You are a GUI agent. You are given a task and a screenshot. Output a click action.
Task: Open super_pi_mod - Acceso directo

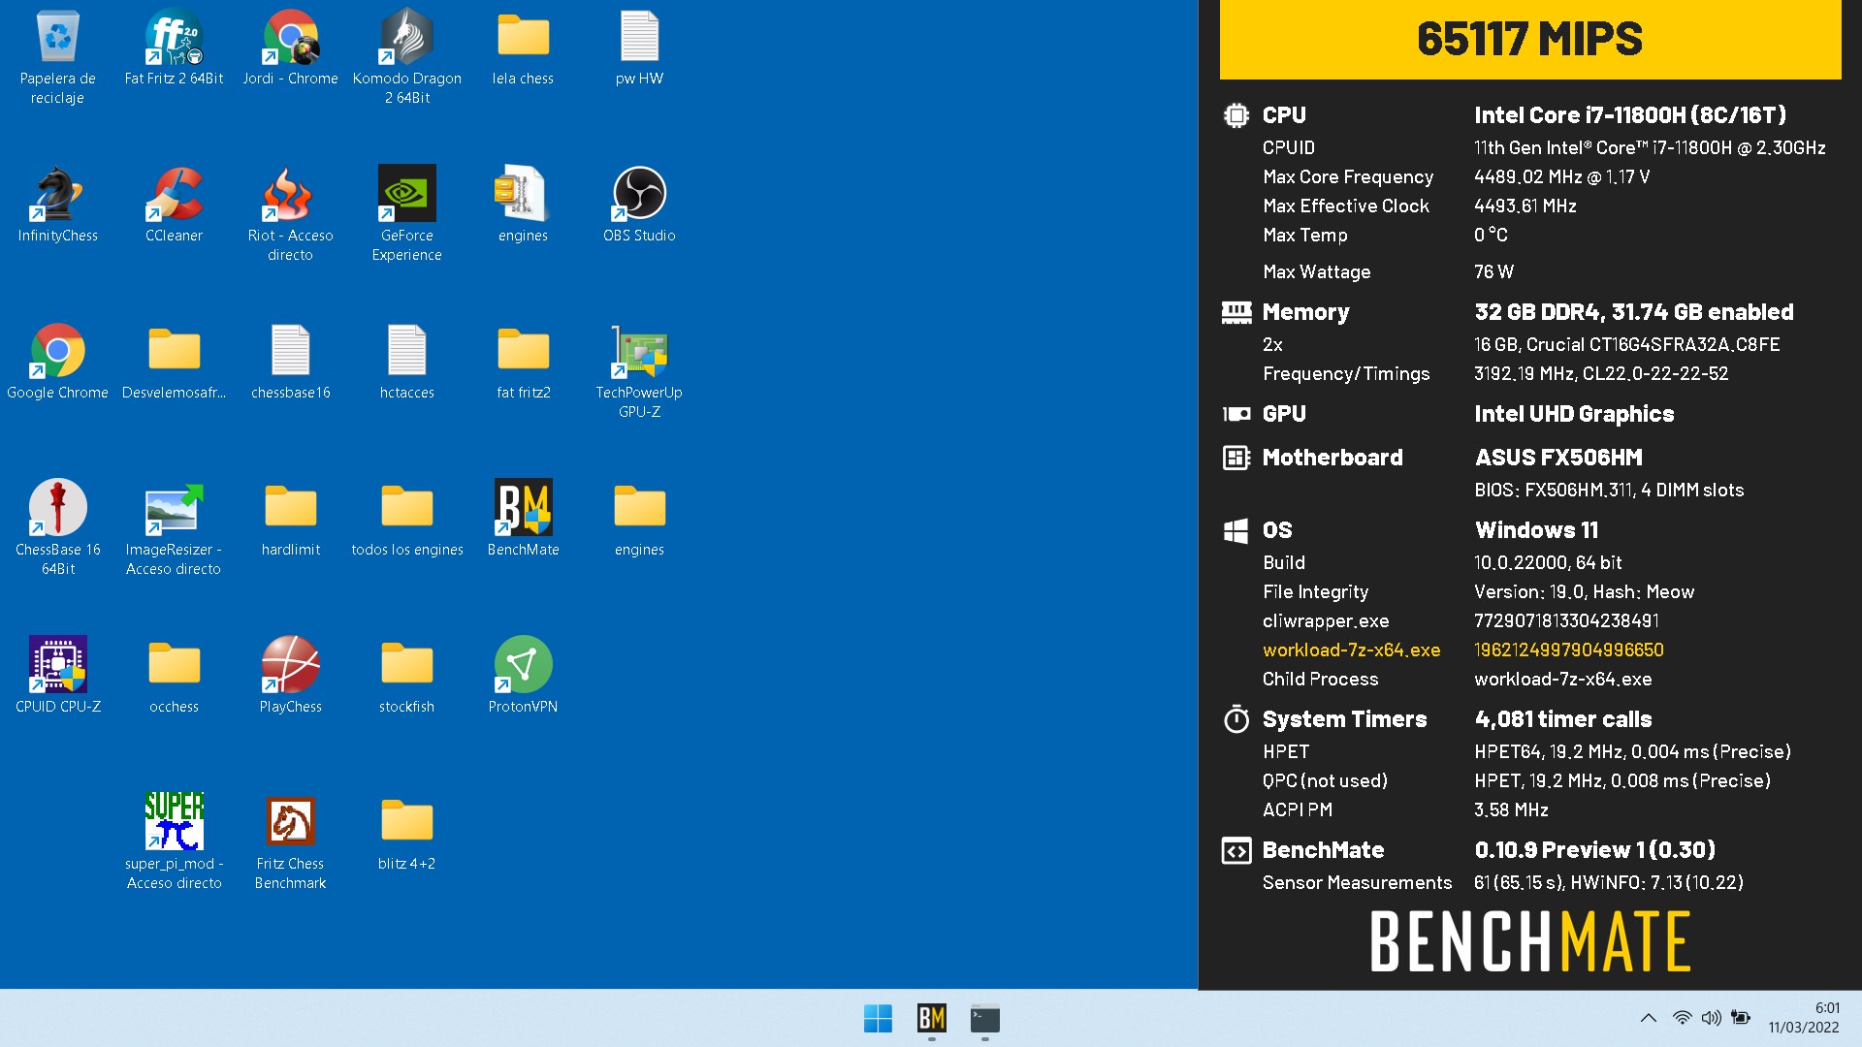pyautogui.click(x=174, y=841)
